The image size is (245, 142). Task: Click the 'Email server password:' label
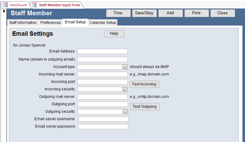[55, 126]
